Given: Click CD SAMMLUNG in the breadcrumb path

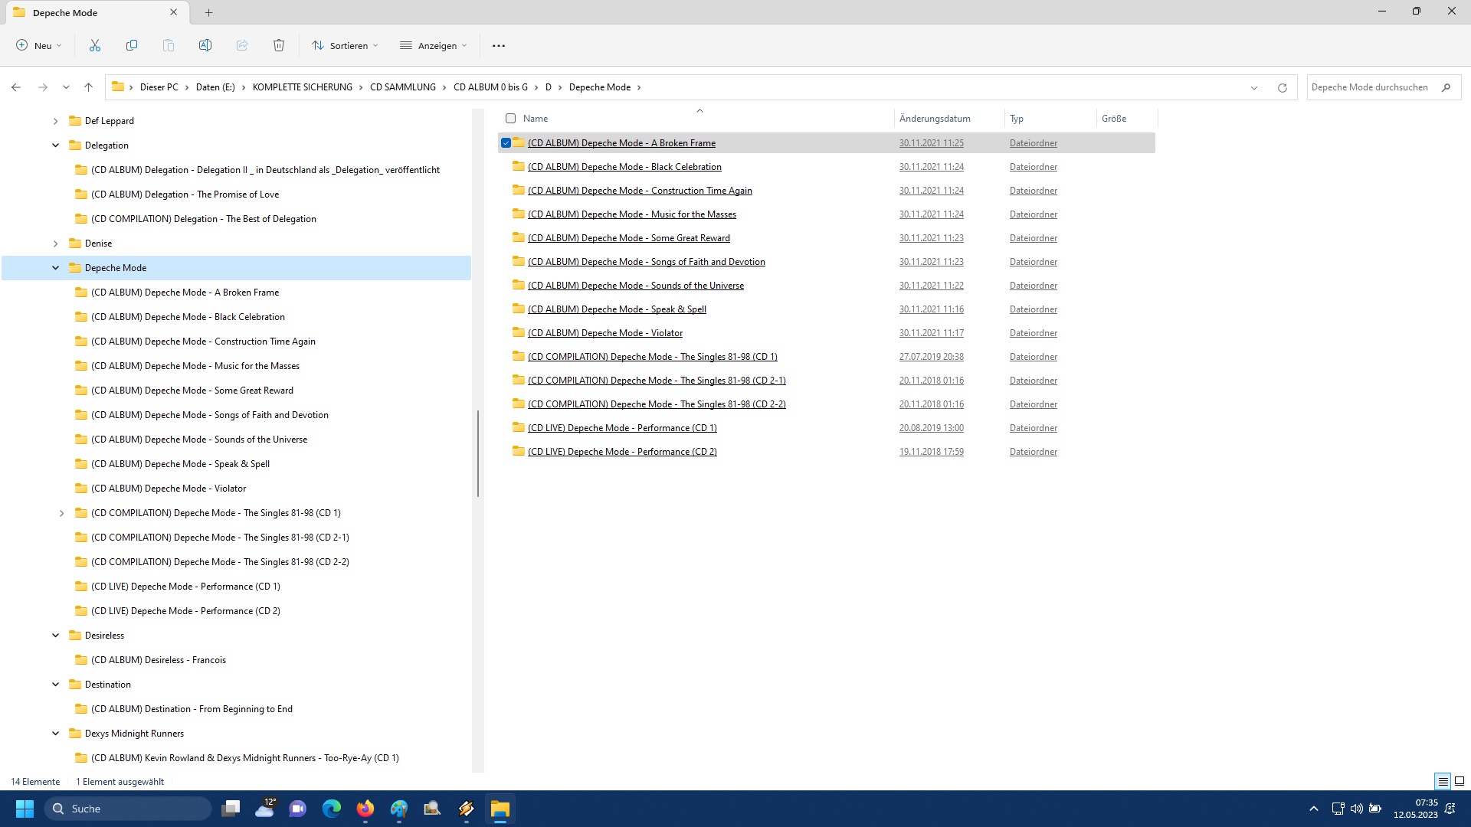Looking at the screenshot, I should (402, 87).
